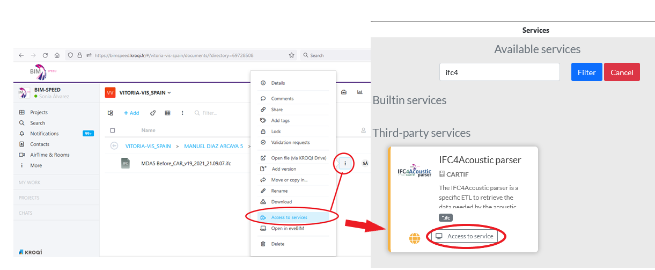The image size is (655, 270).
Task: Open the VITORIA-VIS_SPAIN breadcrumb link
Action: pyautogui.click(x=148, y=146)
